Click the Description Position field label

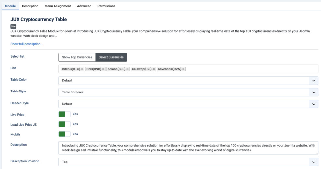25,161
